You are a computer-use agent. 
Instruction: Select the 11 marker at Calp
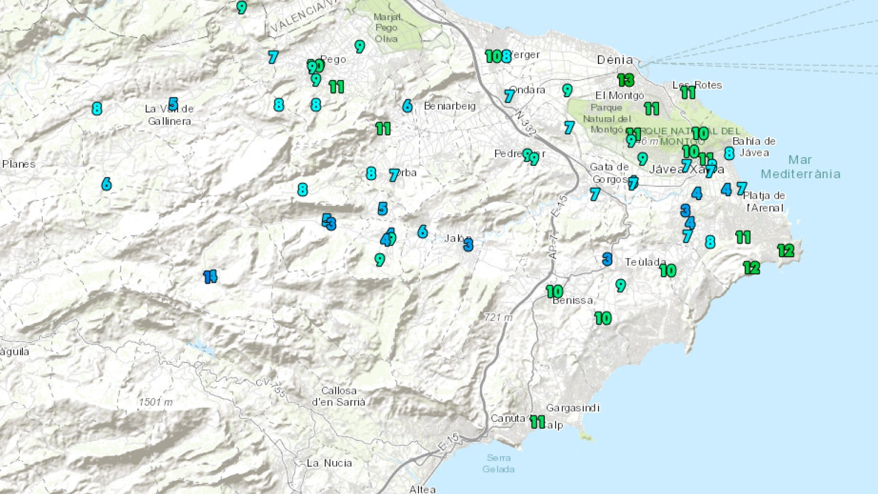click(537, 422)
